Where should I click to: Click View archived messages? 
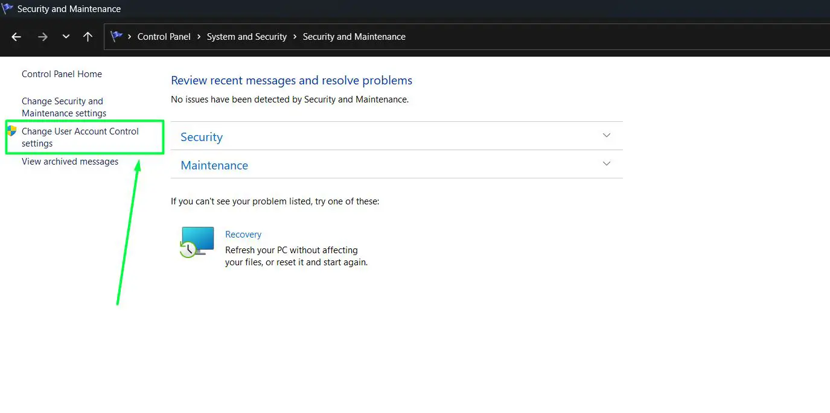point(70,161)
